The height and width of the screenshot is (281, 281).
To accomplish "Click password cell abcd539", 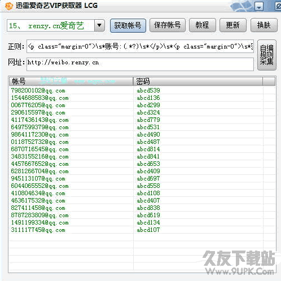I will 148,90.
